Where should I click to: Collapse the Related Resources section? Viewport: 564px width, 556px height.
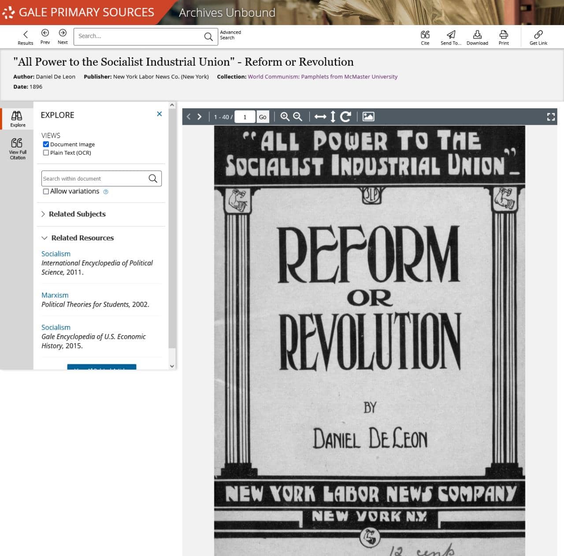[78, 238]
